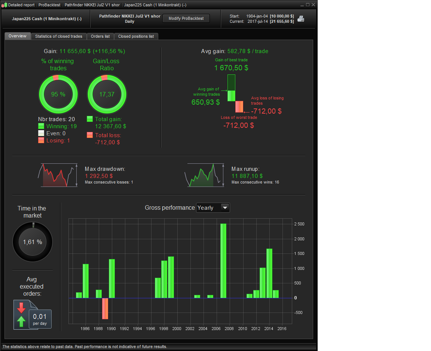Select the Overview tab
The image size is (431, 351).
pyautogui.click(x=17, y=36)
